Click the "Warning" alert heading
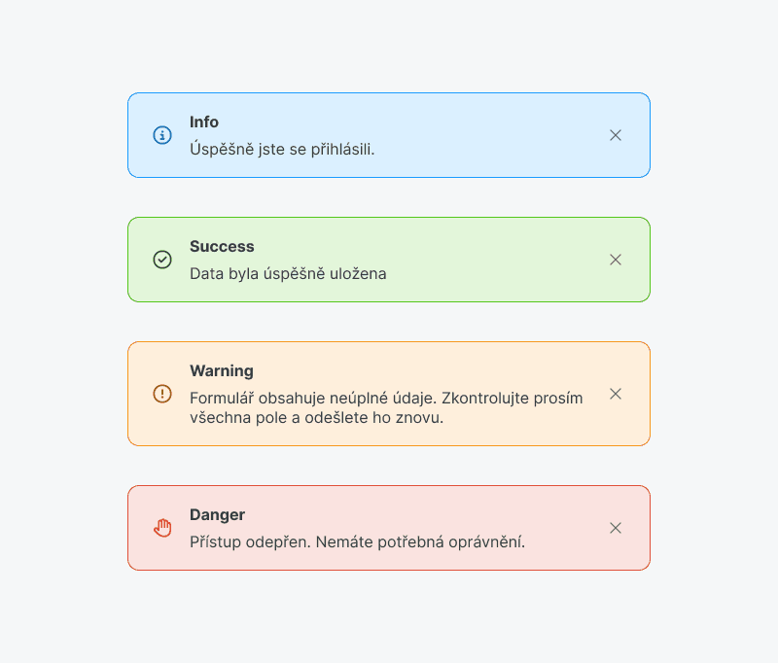778x663 pixels. (x=222, y=371)
